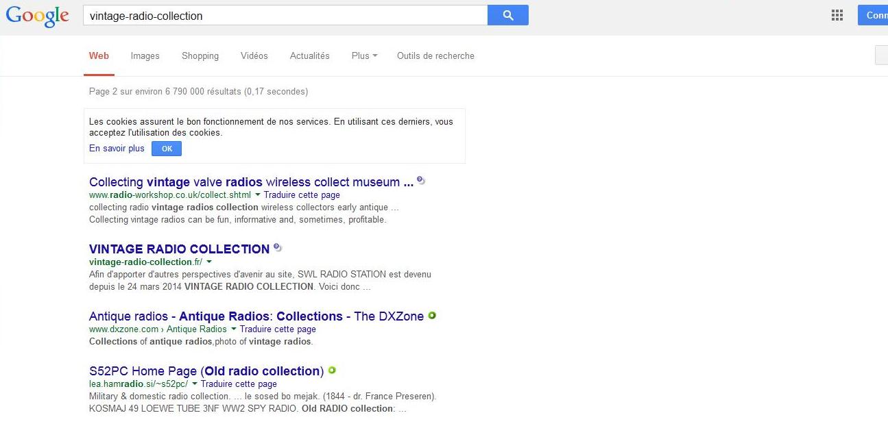Click the snippet Collections of antique radios,photo
The image size is (888, 426).
pyautogui.click(x=201, y=342)
